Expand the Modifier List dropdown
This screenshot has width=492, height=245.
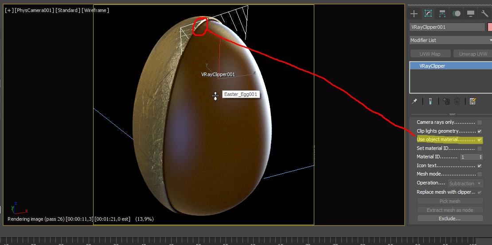[450, 40]
